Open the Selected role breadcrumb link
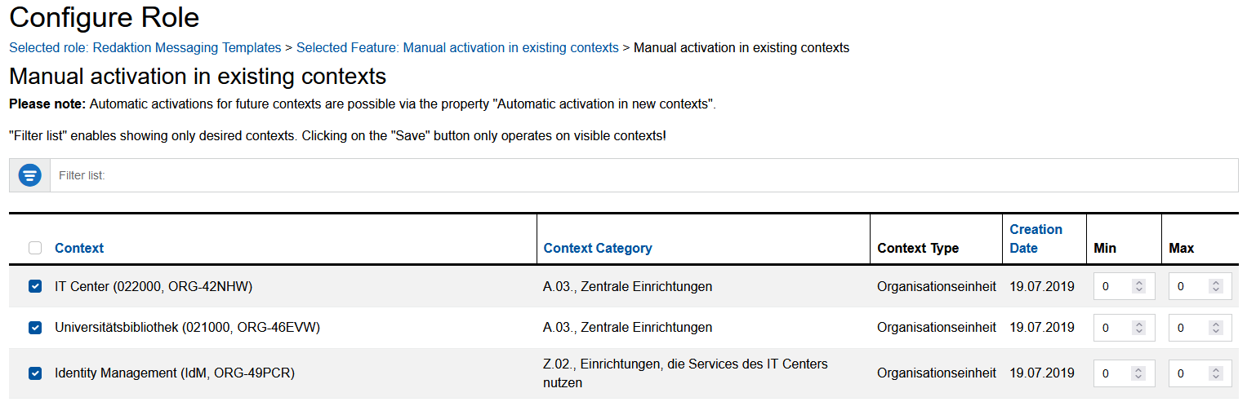 [145, 48]
